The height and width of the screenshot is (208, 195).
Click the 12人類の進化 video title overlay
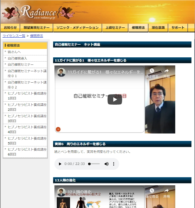(80, 192)
